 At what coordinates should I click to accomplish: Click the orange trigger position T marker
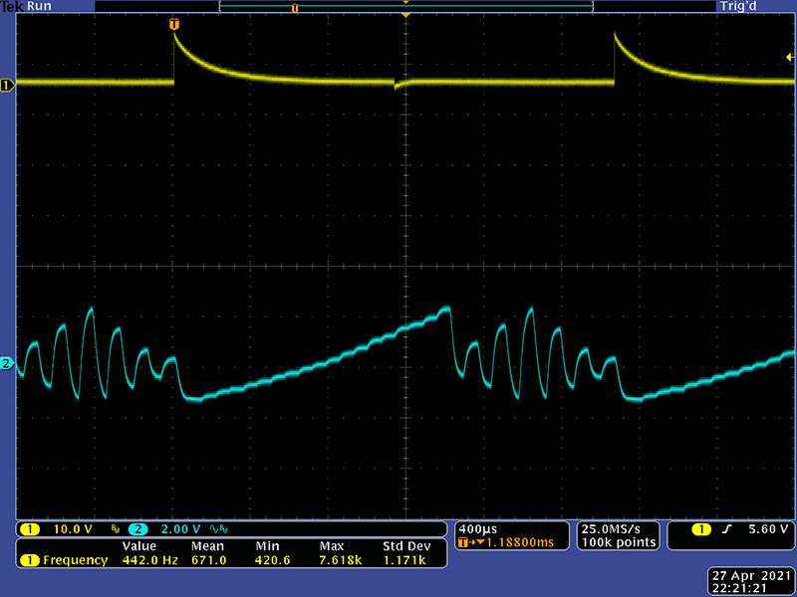point(175,23)
